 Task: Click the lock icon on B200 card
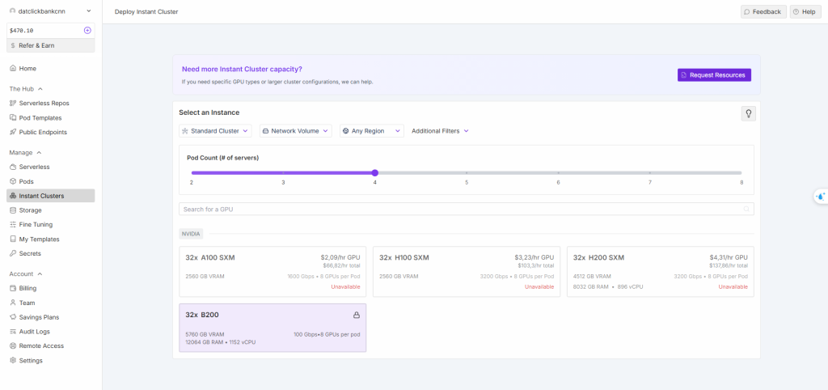357,315
